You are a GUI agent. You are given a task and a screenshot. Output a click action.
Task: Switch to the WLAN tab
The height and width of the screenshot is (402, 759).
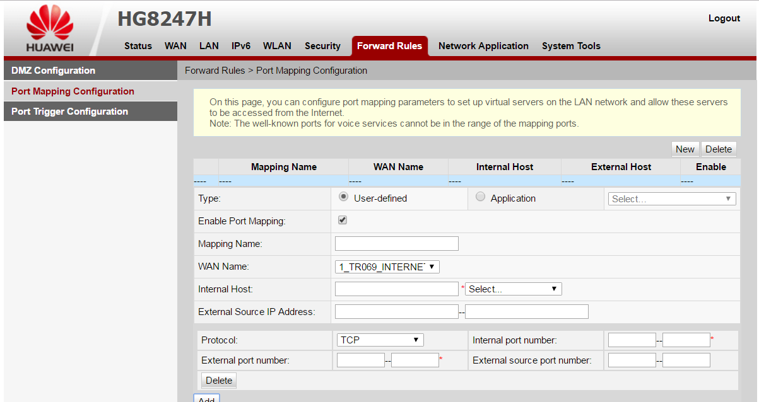(x=277, y=46)
